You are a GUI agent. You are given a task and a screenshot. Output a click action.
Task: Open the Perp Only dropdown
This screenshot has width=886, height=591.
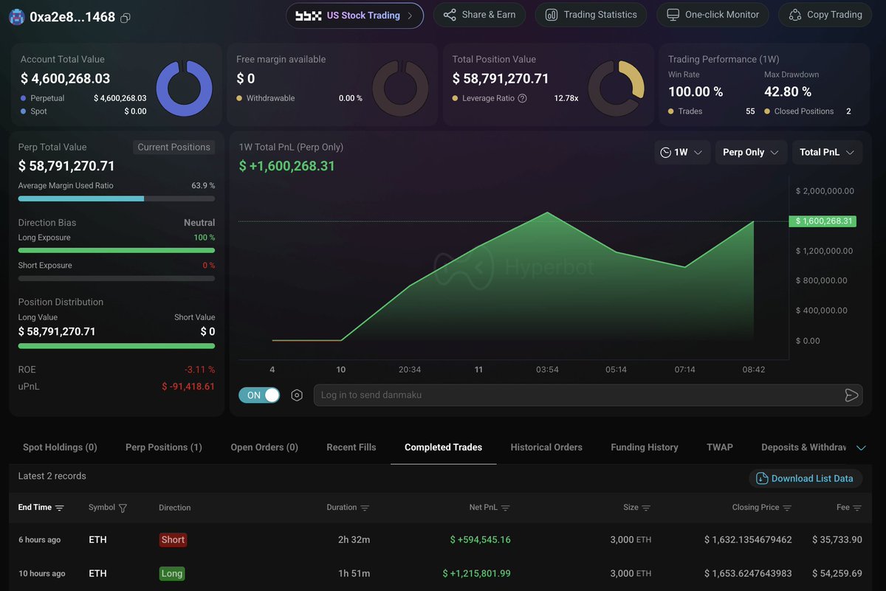coord(751,152)
